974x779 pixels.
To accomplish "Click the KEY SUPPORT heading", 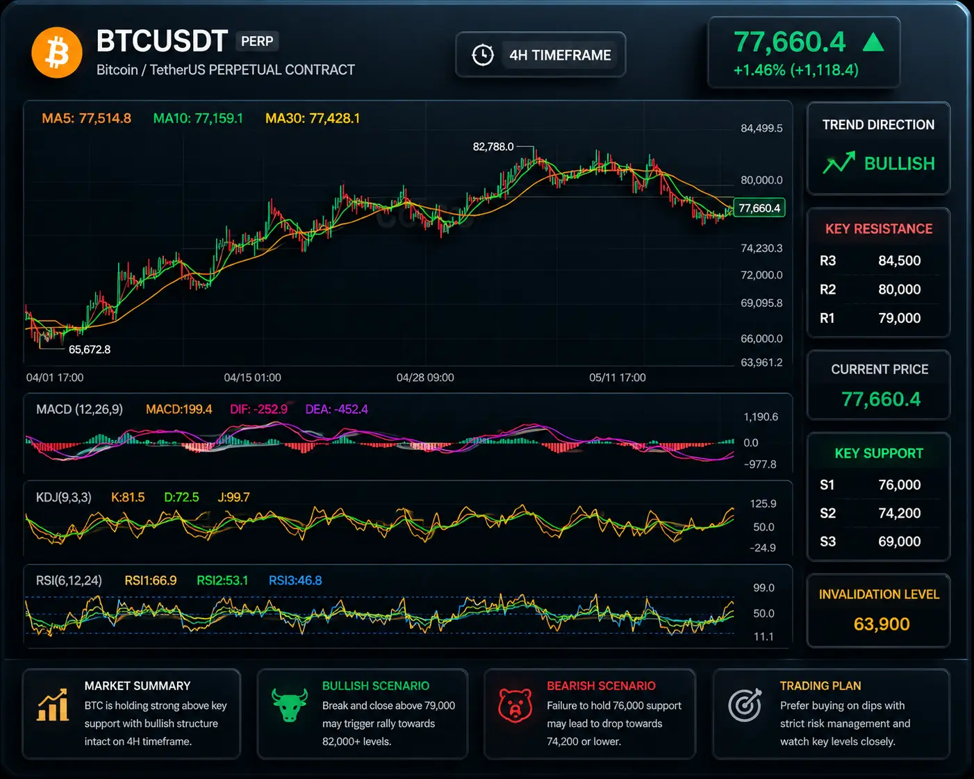I will coord(879,453).
